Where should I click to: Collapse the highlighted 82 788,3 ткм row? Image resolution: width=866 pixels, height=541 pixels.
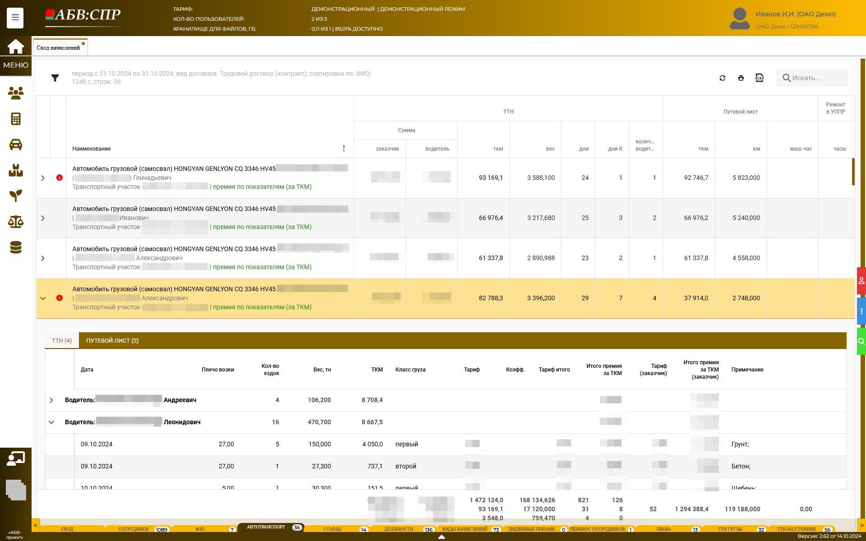[43, 298]
